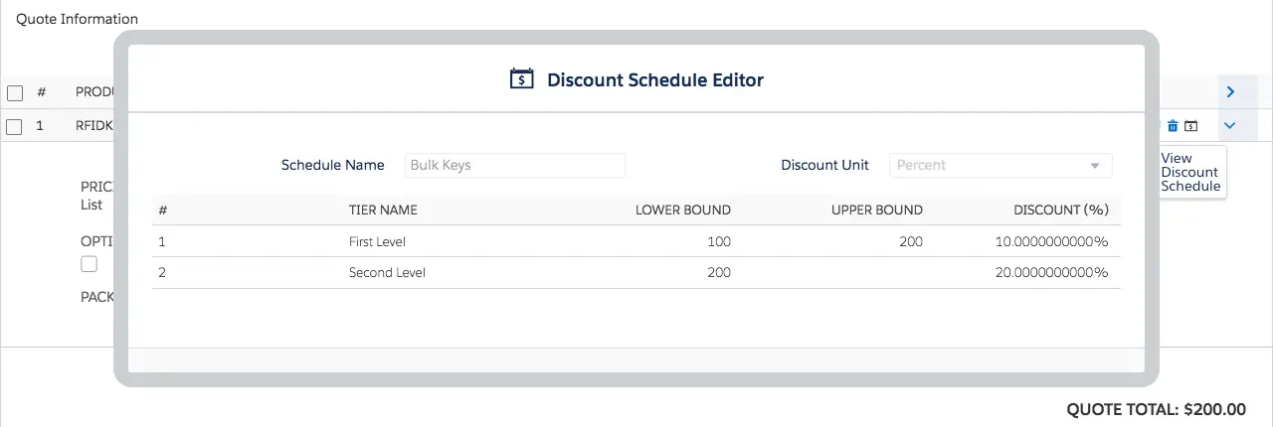Collapse row 1 with the down chevron
Viewport: 1273px width, 427px height.
(x=1230, y=126)
